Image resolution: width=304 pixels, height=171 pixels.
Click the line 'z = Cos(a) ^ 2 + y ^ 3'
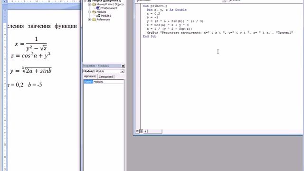[x=168, y=25]
